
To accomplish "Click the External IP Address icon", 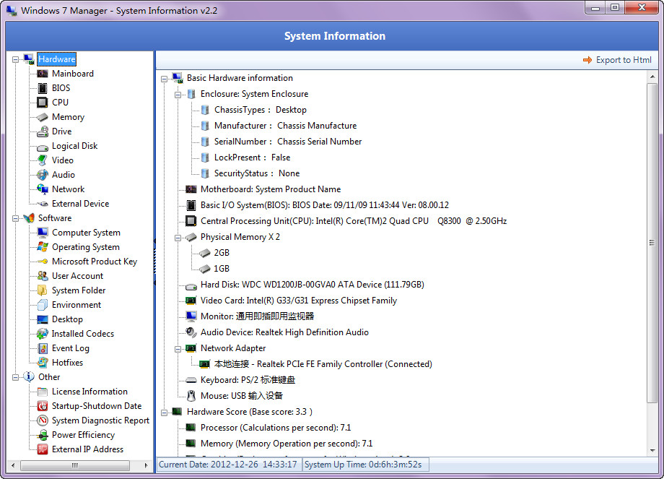I will pos(43,449).
